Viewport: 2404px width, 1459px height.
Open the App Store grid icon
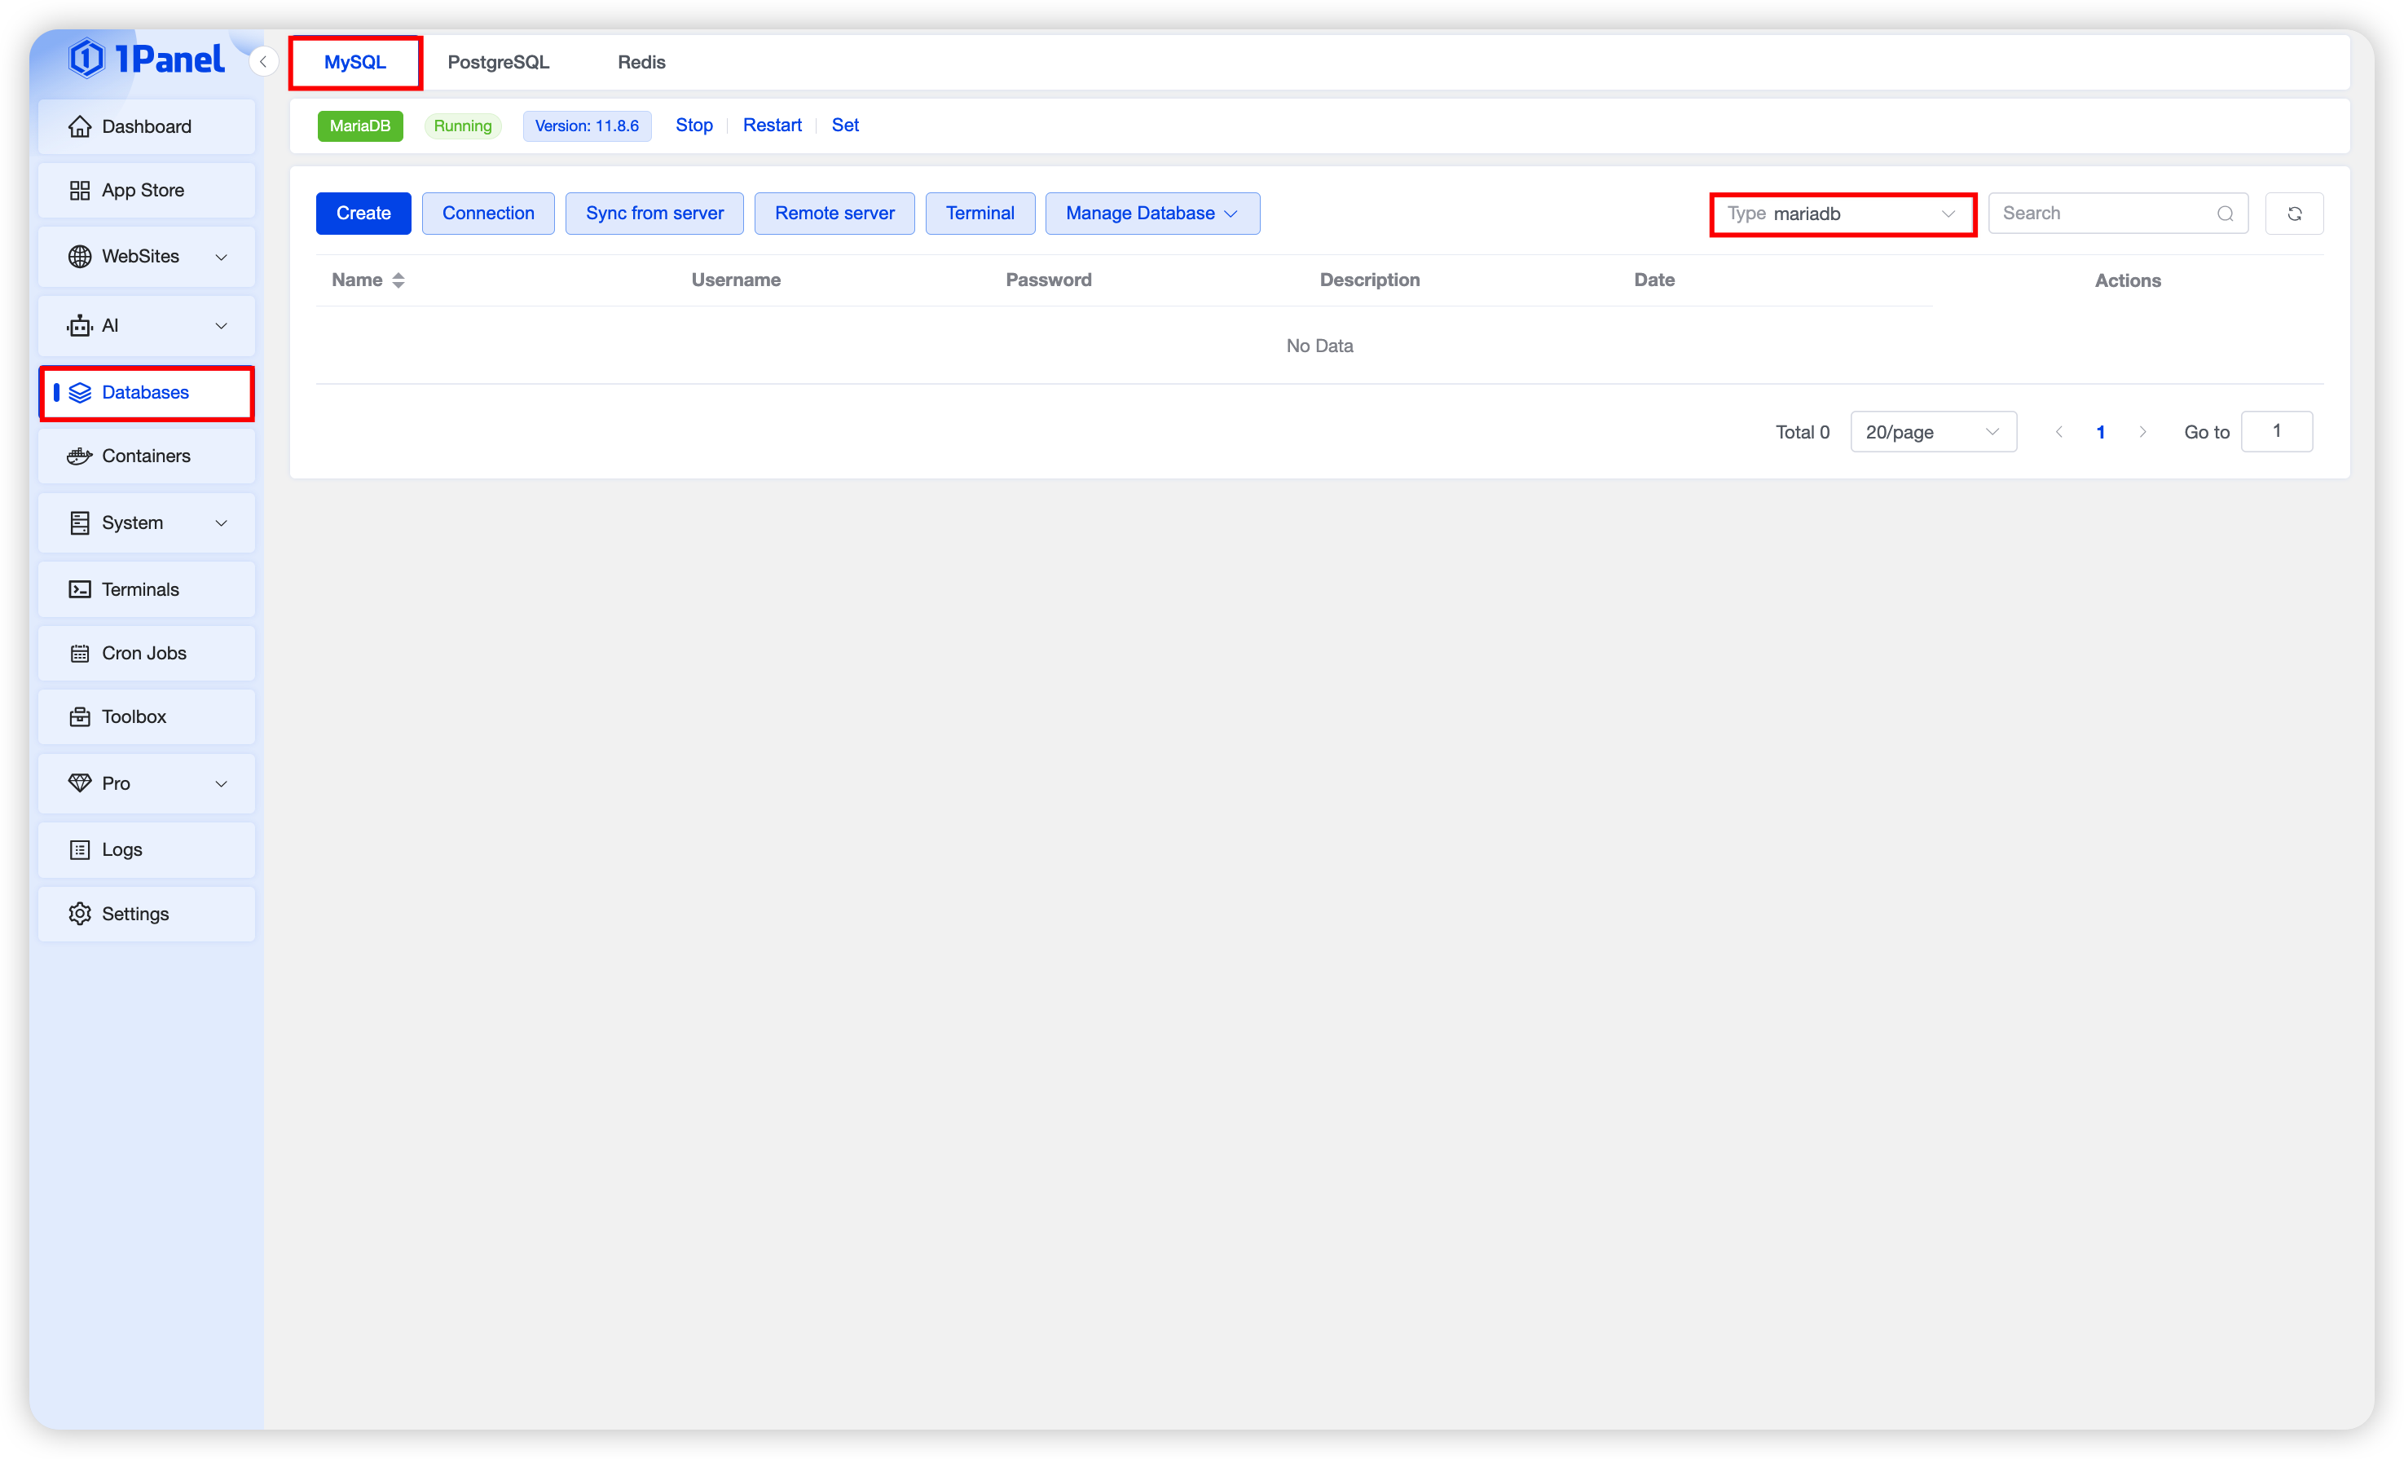click(79, 190)
